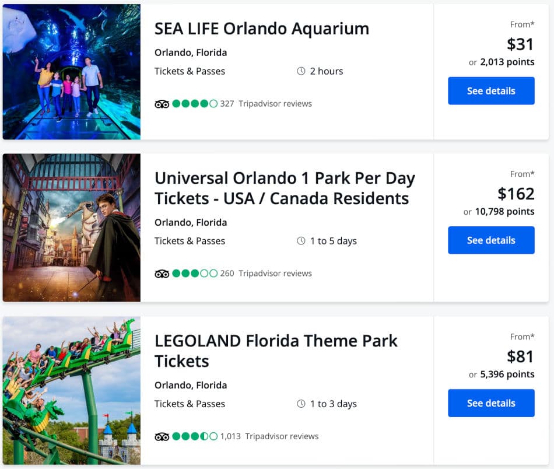Click the clock icon beside 1 to 3 days

301,404
